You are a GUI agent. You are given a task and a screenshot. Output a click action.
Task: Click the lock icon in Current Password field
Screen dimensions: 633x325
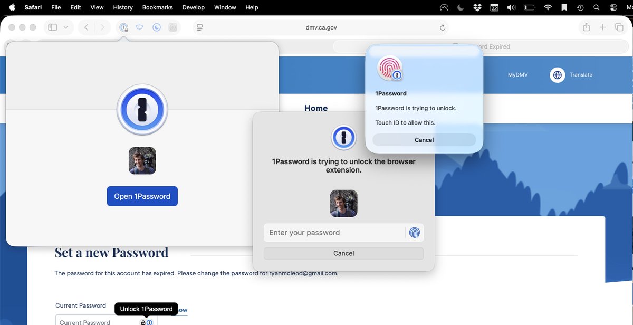pyautogui.click(x=142, y=322)
